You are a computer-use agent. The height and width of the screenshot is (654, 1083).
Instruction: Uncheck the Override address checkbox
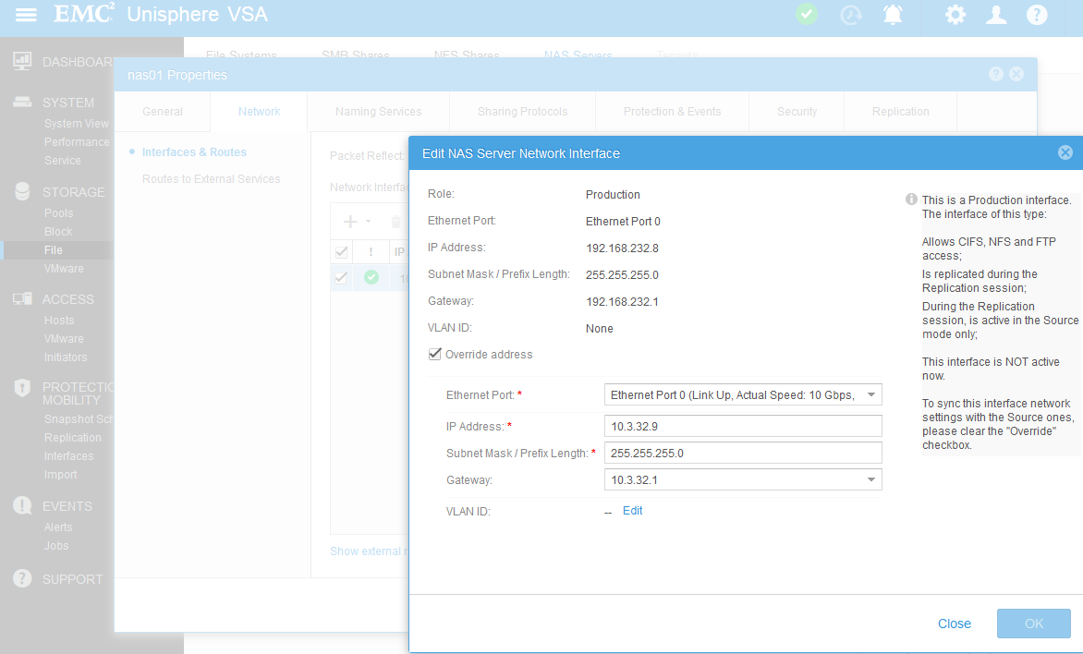click(435, 354)
